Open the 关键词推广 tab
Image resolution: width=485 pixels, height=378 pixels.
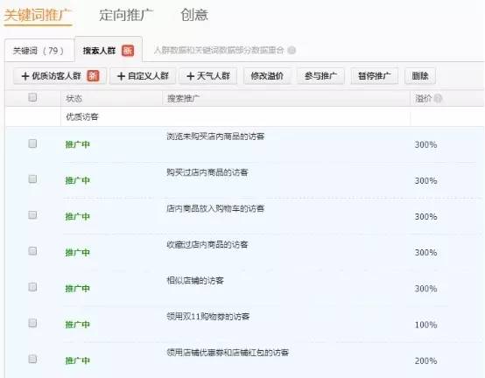click(38, 15)
